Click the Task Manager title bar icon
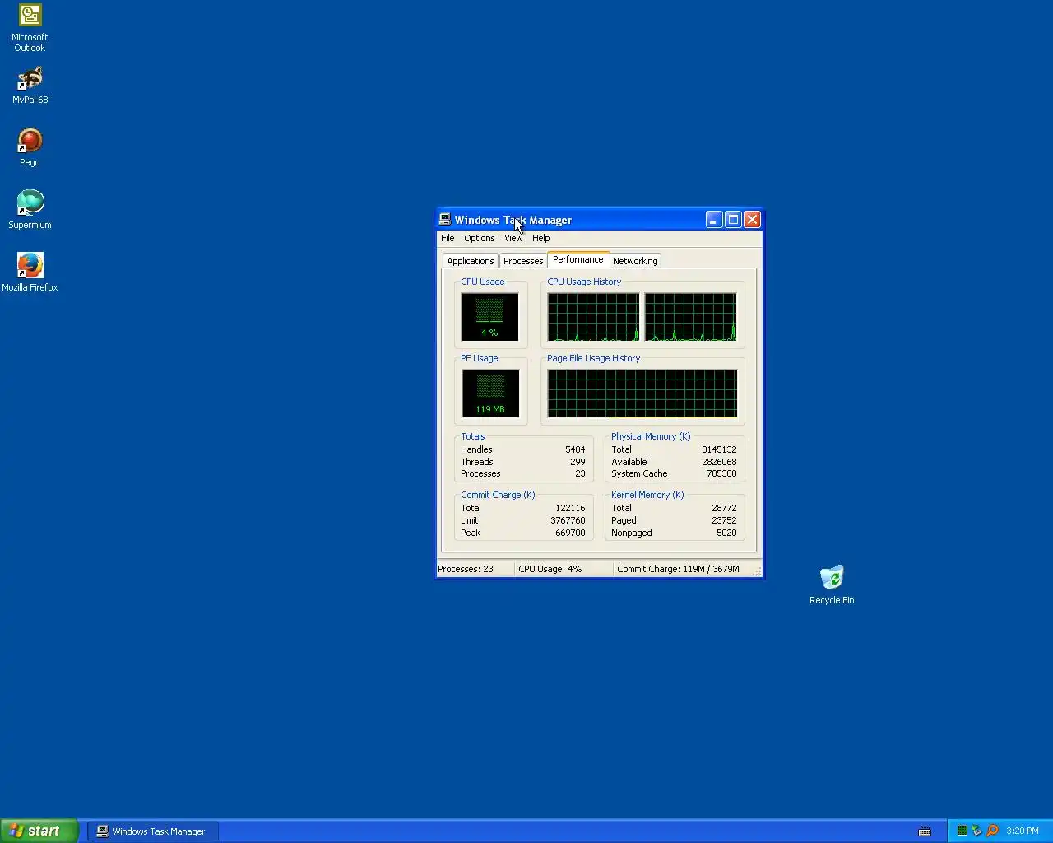 click(445, 220)
